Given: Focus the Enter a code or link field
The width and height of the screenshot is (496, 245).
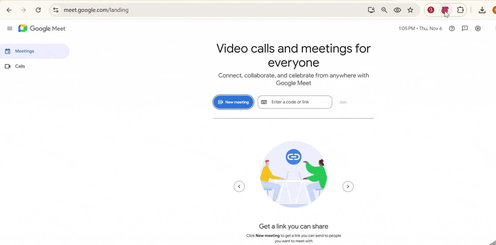Looking at the screenshot, I should pos(295,102).
